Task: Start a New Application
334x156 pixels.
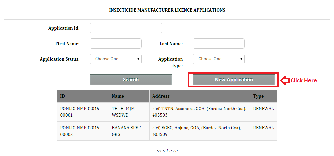Action: (234, 80)
